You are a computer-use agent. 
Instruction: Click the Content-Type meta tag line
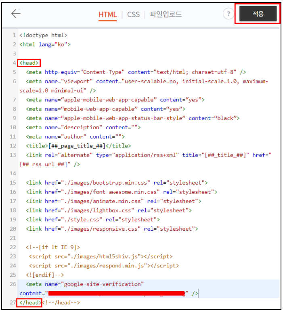point(136,72)
